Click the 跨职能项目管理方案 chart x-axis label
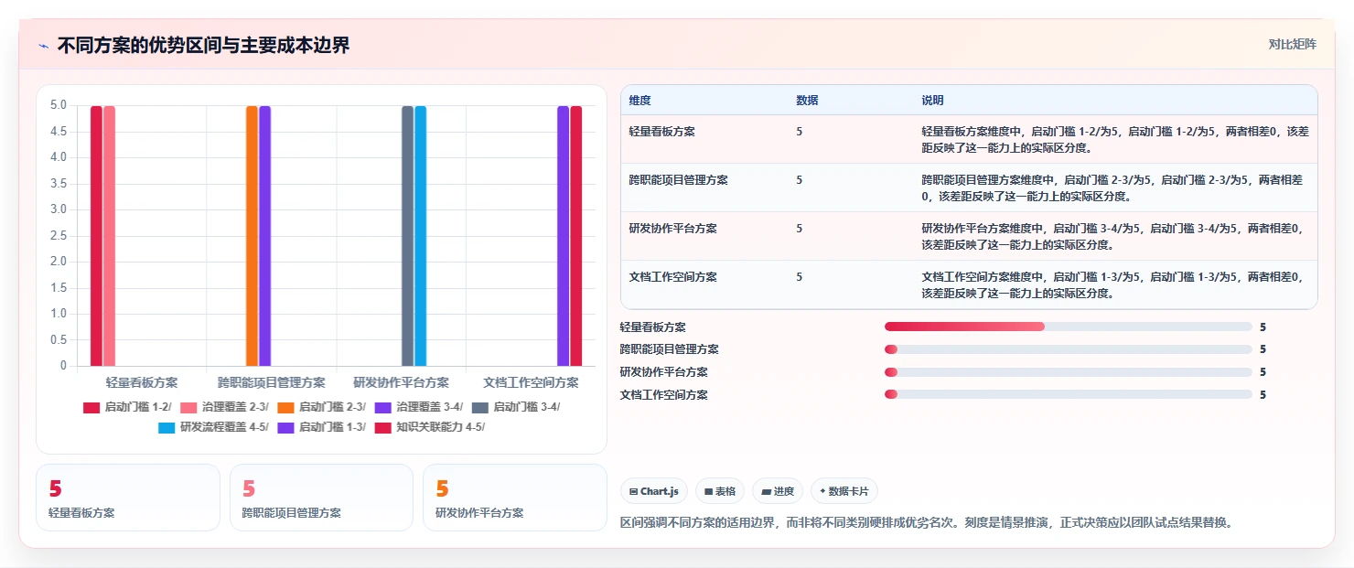Viewport: 1354px width, 568px height. point(272,382)
